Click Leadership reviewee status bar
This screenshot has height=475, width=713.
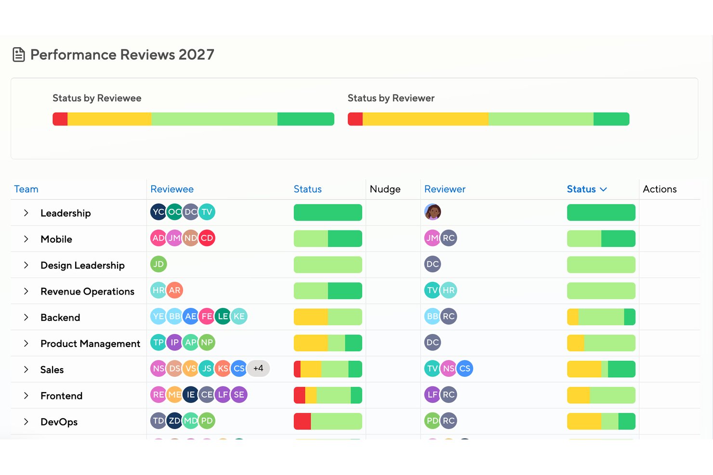328,212
